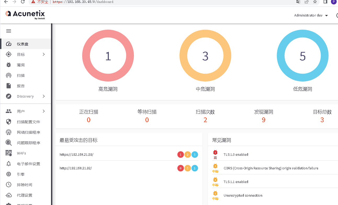This screenshot has height=205, width=338.
Task: Expand the 目标 submenu chevron
Action: pyautogui.click(x=44, y=54)
